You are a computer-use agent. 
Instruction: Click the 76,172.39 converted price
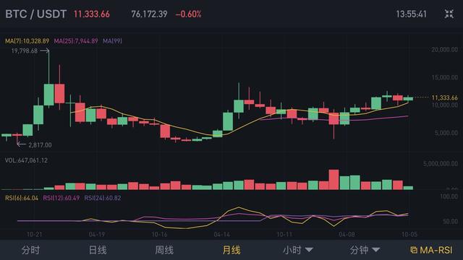(149, 14)
